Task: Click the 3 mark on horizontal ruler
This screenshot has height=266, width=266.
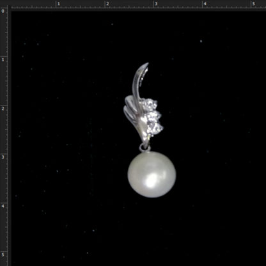Action: [x=156, y=4]
